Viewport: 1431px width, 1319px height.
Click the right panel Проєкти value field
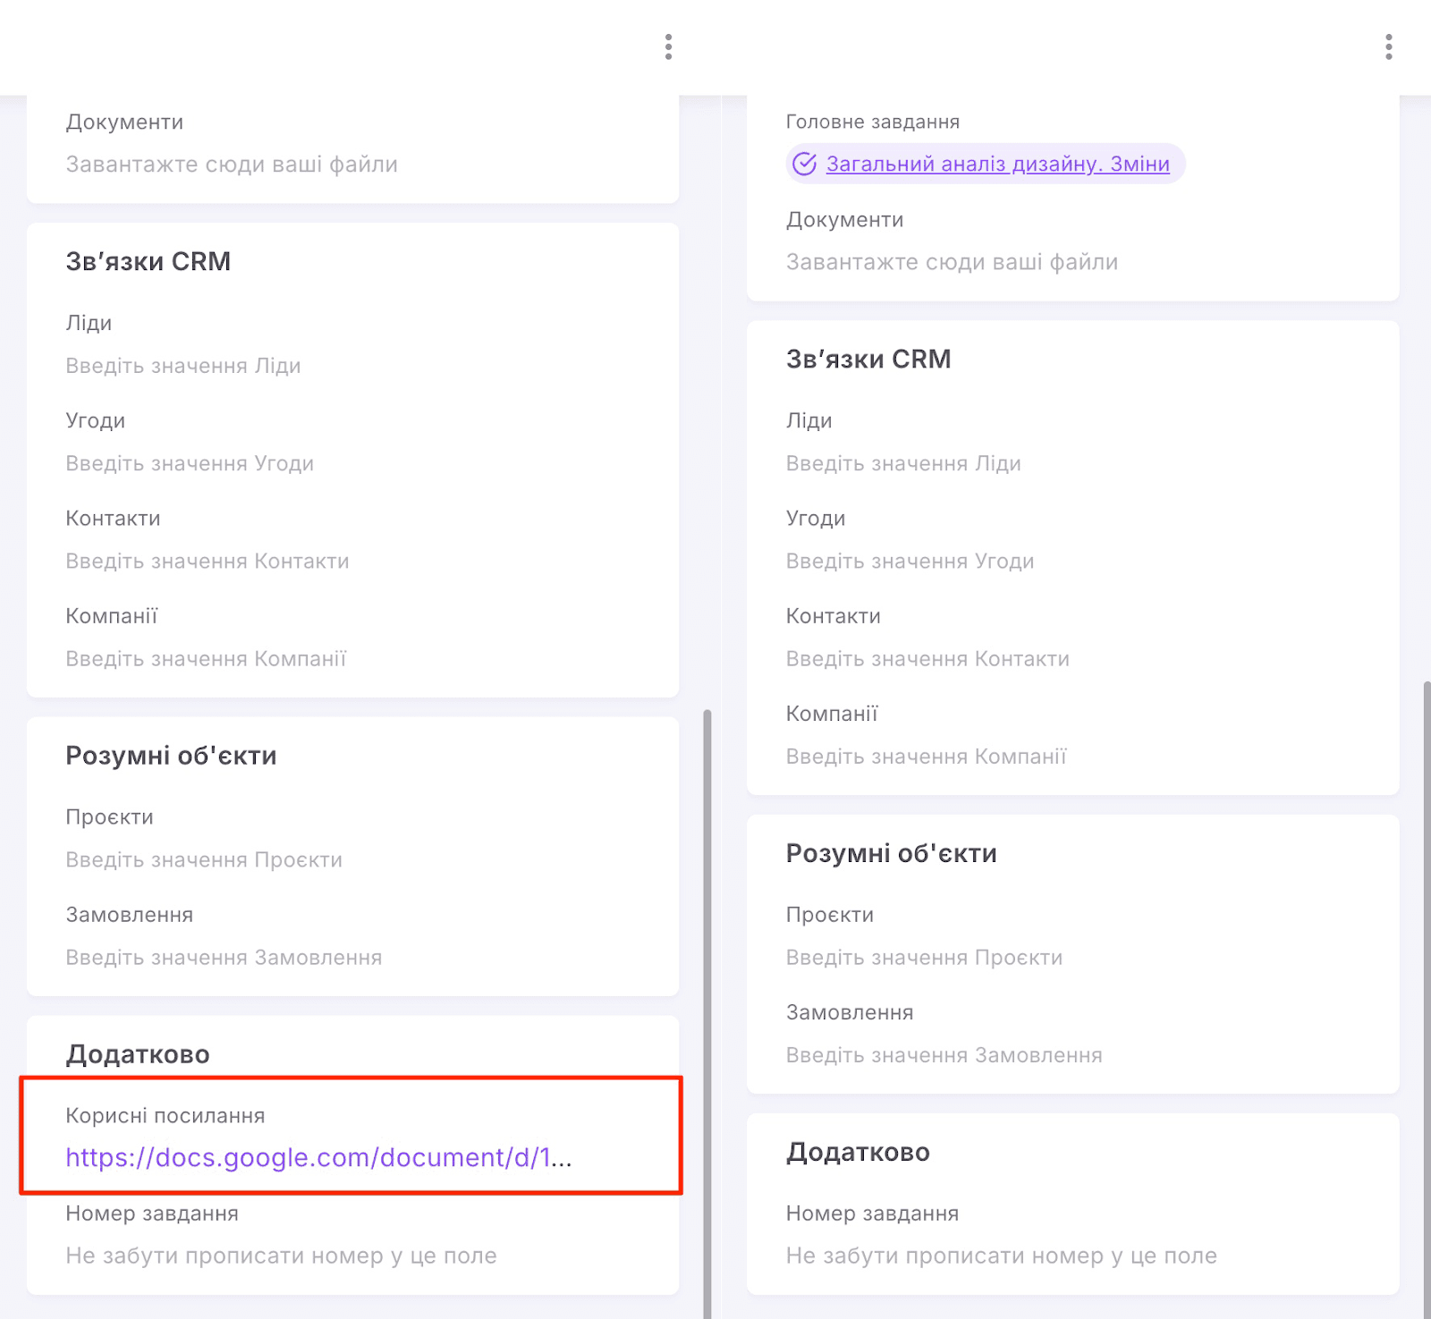pos(924,958)
